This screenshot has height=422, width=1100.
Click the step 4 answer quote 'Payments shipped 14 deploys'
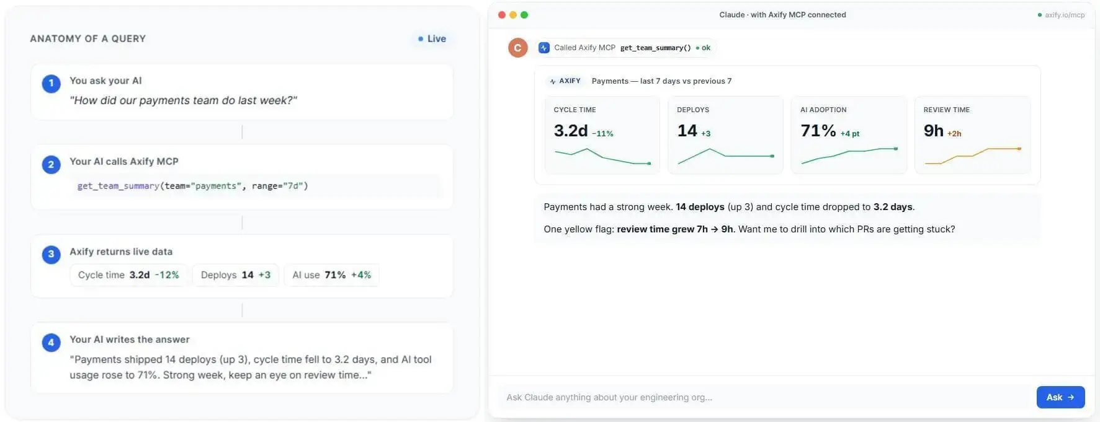tap(251, 367)
